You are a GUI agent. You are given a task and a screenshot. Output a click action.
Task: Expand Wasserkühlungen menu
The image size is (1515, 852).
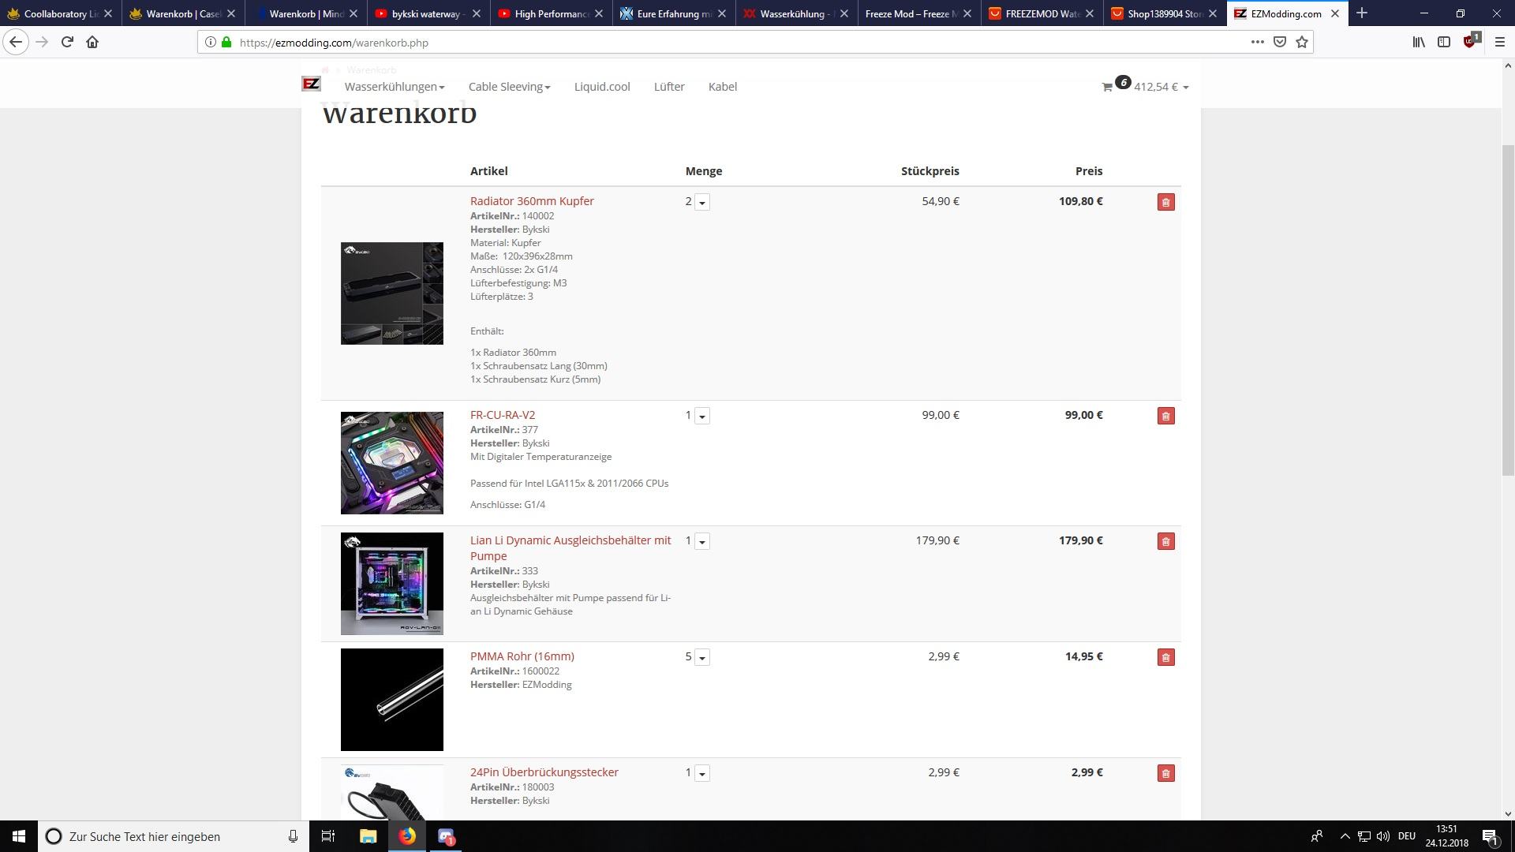tap(395, 87)
